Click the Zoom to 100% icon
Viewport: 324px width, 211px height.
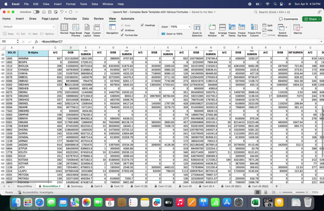tap(163, 34)
